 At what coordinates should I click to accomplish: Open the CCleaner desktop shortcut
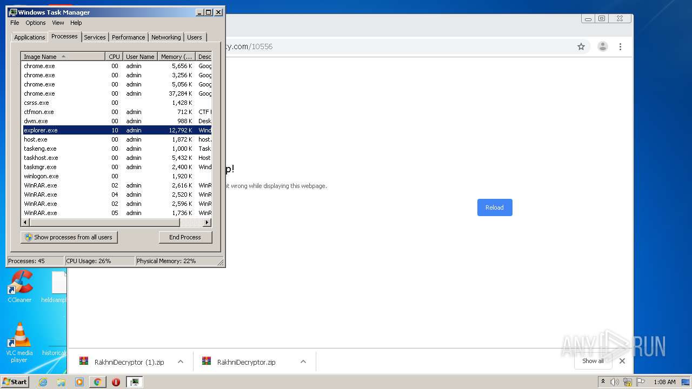pos(19,287)
